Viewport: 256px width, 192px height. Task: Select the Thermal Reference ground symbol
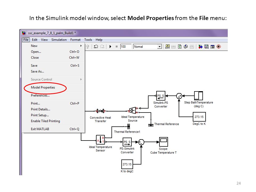pos(151,125)
